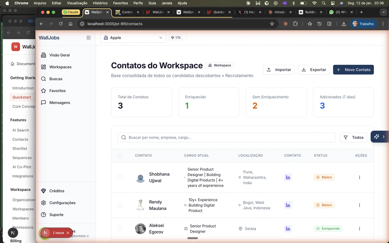Export contacts using the Exportar button
Screen dimensions: 389x243
(314, 69)
